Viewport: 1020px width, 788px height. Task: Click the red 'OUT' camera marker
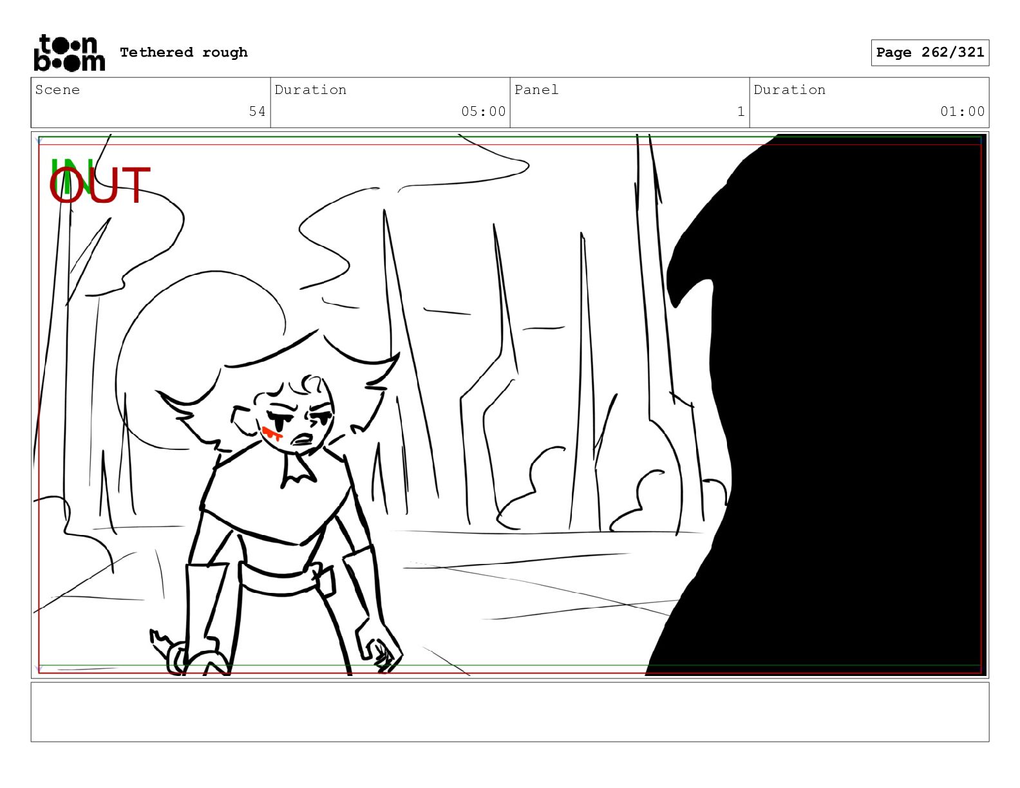click(x=100, y=186)
